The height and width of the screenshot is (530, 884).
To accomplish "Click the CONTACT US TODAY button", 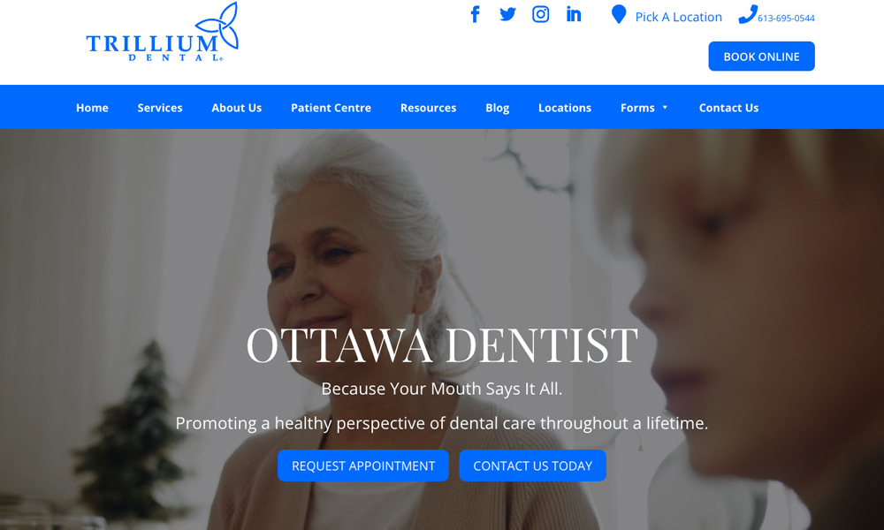I will [x=533, y=466].
